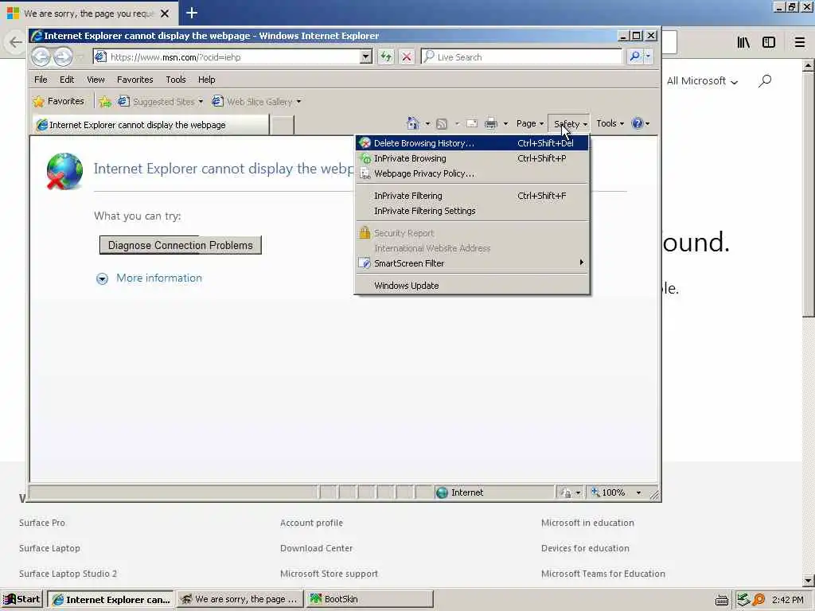The image size is (815, 611).
Task: Click the scroll down arrow of background page
Action: (x=808, y=580)
